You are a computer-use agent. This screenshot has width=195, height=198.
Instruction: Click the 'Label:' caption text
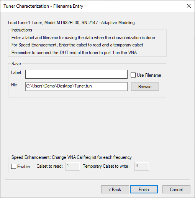click(16, 73)
